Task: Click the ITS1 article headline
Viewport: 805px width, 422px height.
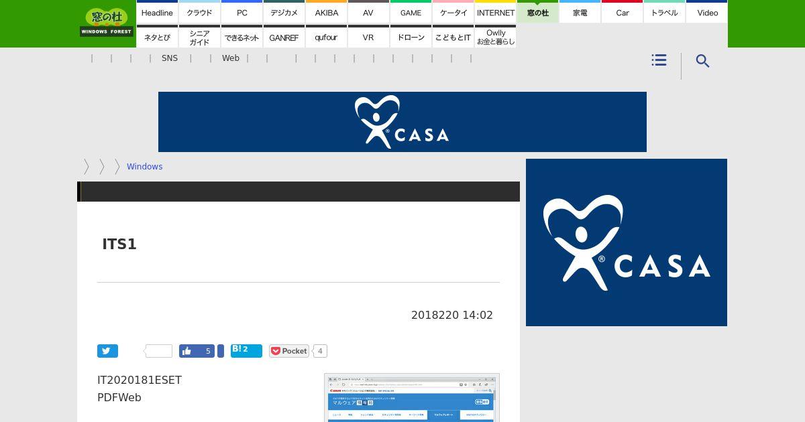Action: (119, 244)
